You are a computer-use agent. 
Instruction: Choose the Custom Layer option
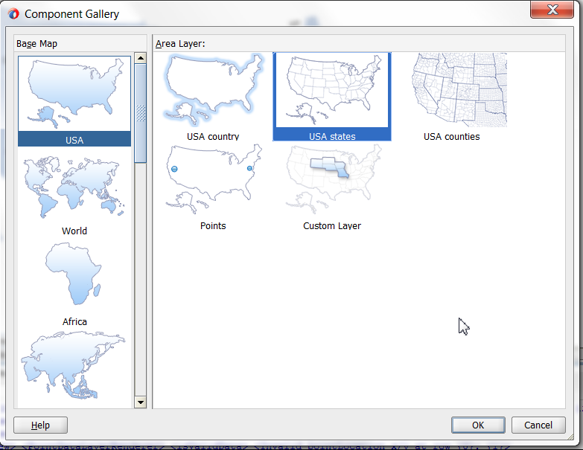pyautogui.click(x=332, y=187)
